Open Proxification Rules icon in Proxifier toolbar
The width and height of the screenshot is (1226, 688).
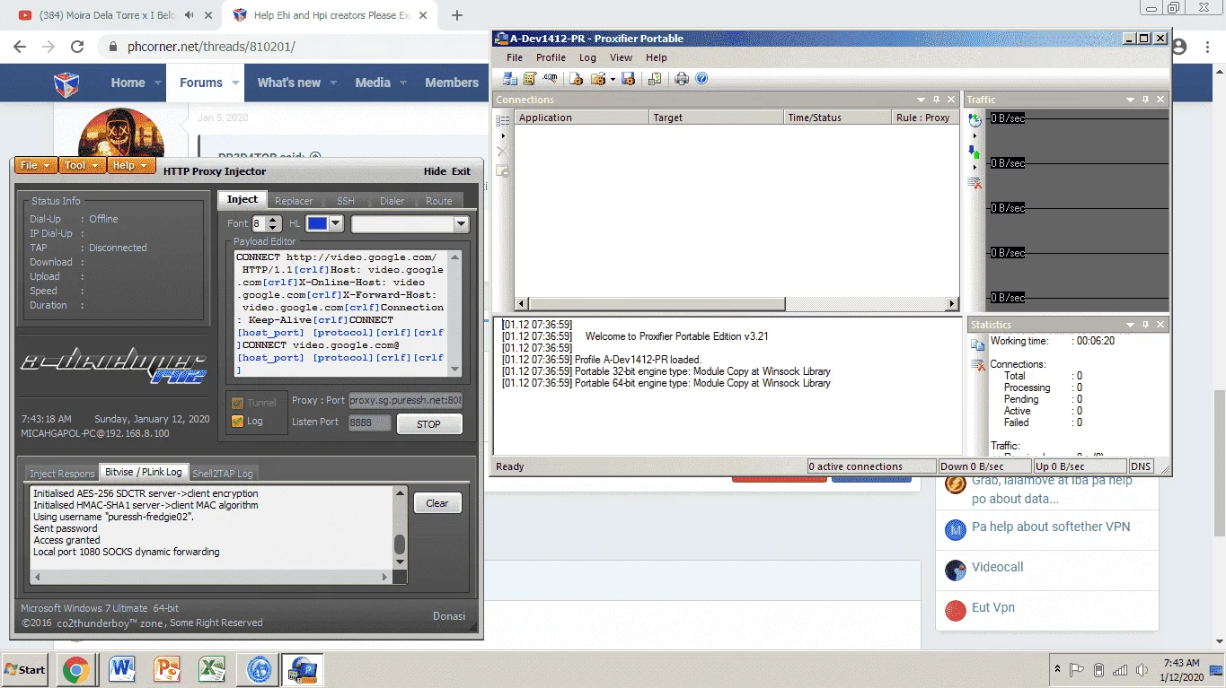(530, 79)
